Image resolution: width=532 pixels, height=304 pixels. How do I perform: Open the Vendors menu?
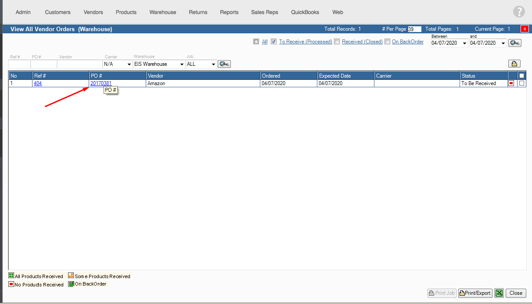click(x=93, y=12)
